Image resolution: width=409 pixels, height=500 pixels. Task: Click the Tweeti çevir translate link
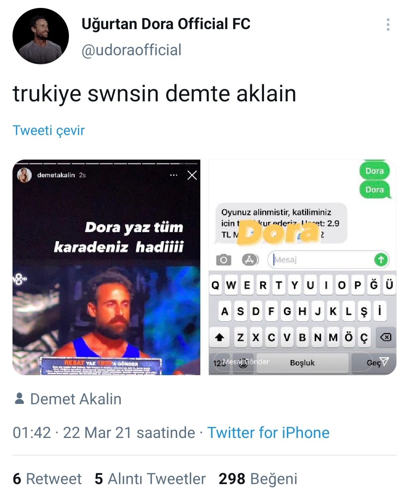48,130
